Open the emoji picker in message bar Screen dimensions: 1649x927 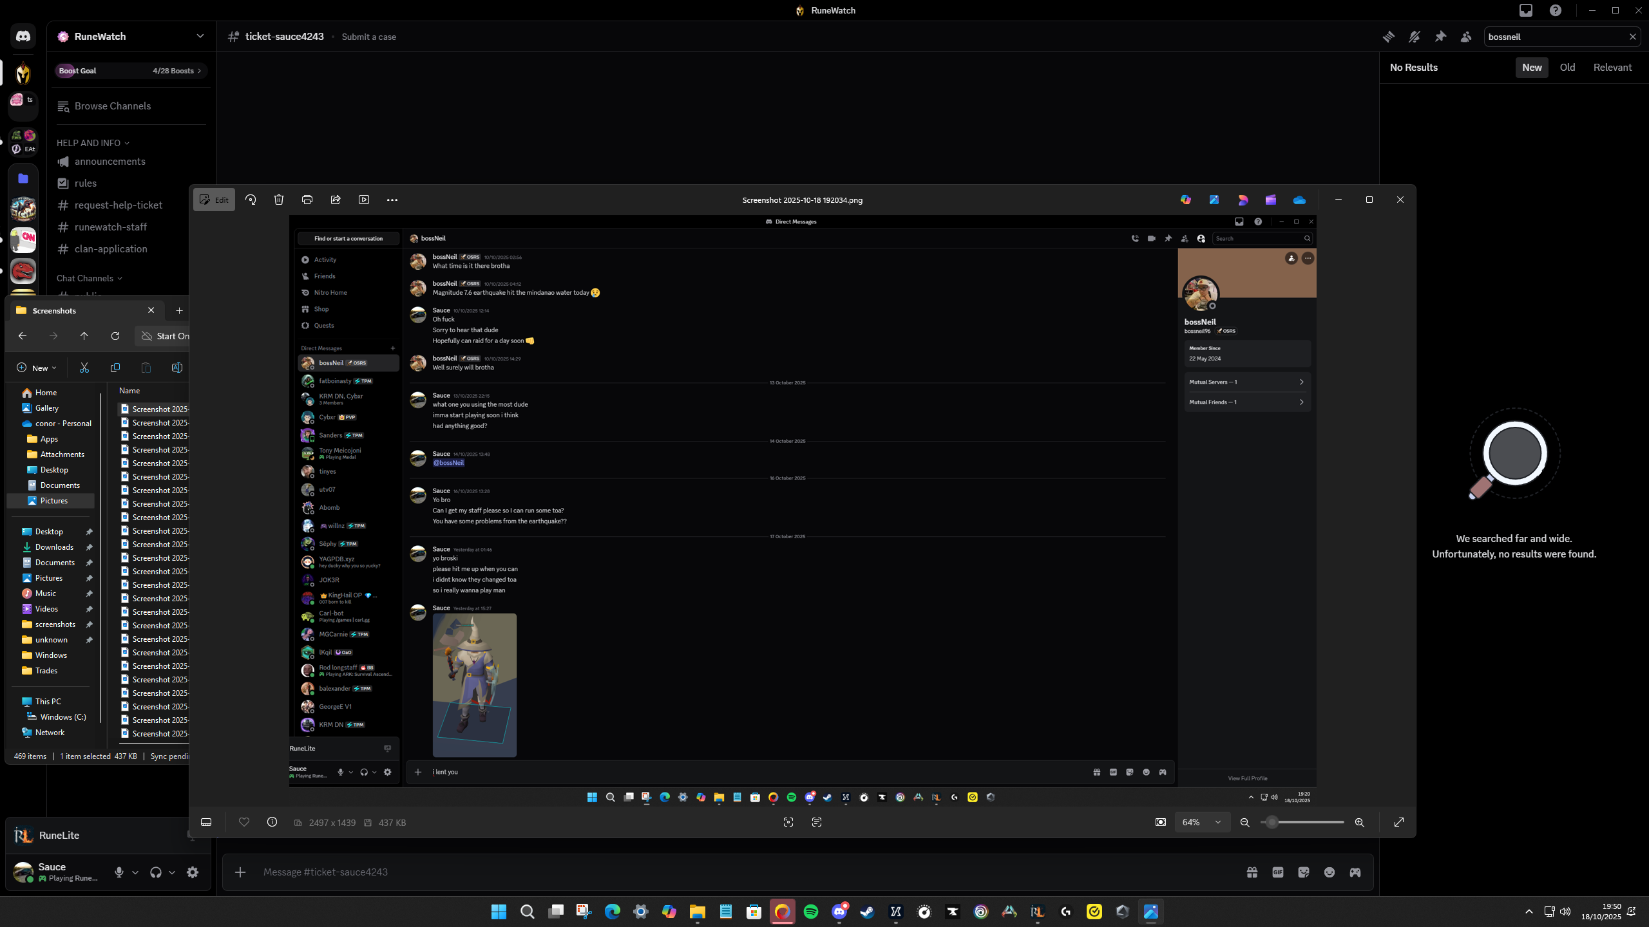[1330, 872]
